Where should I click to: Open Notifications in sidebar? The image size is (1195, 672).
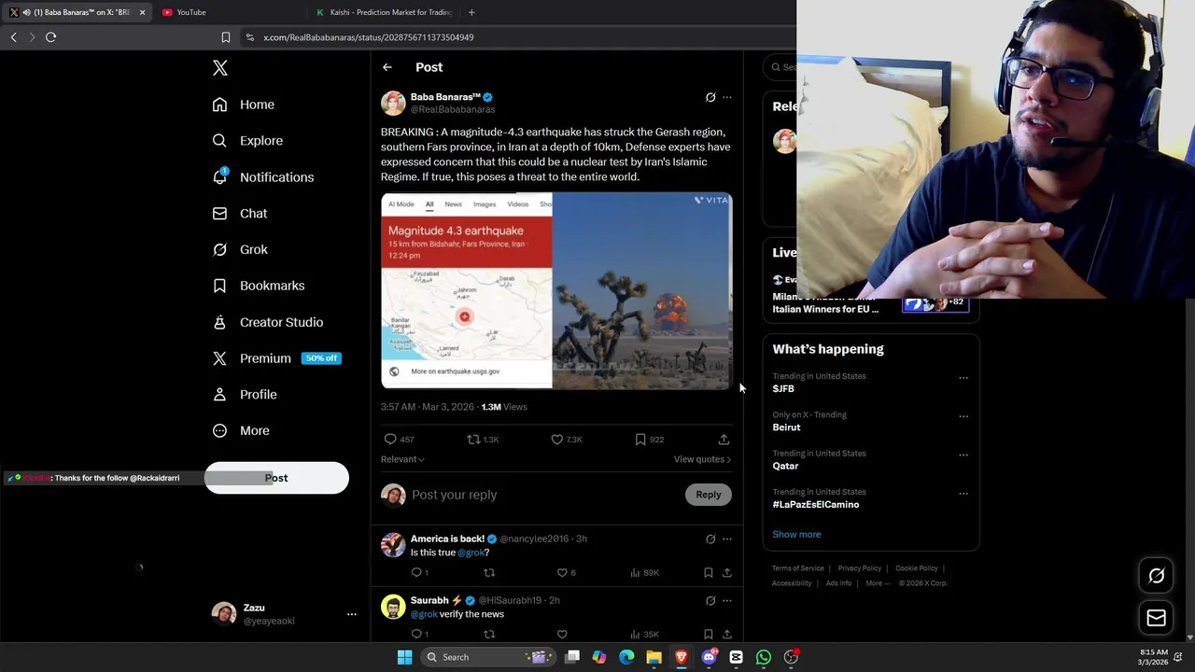coord(262,177)
